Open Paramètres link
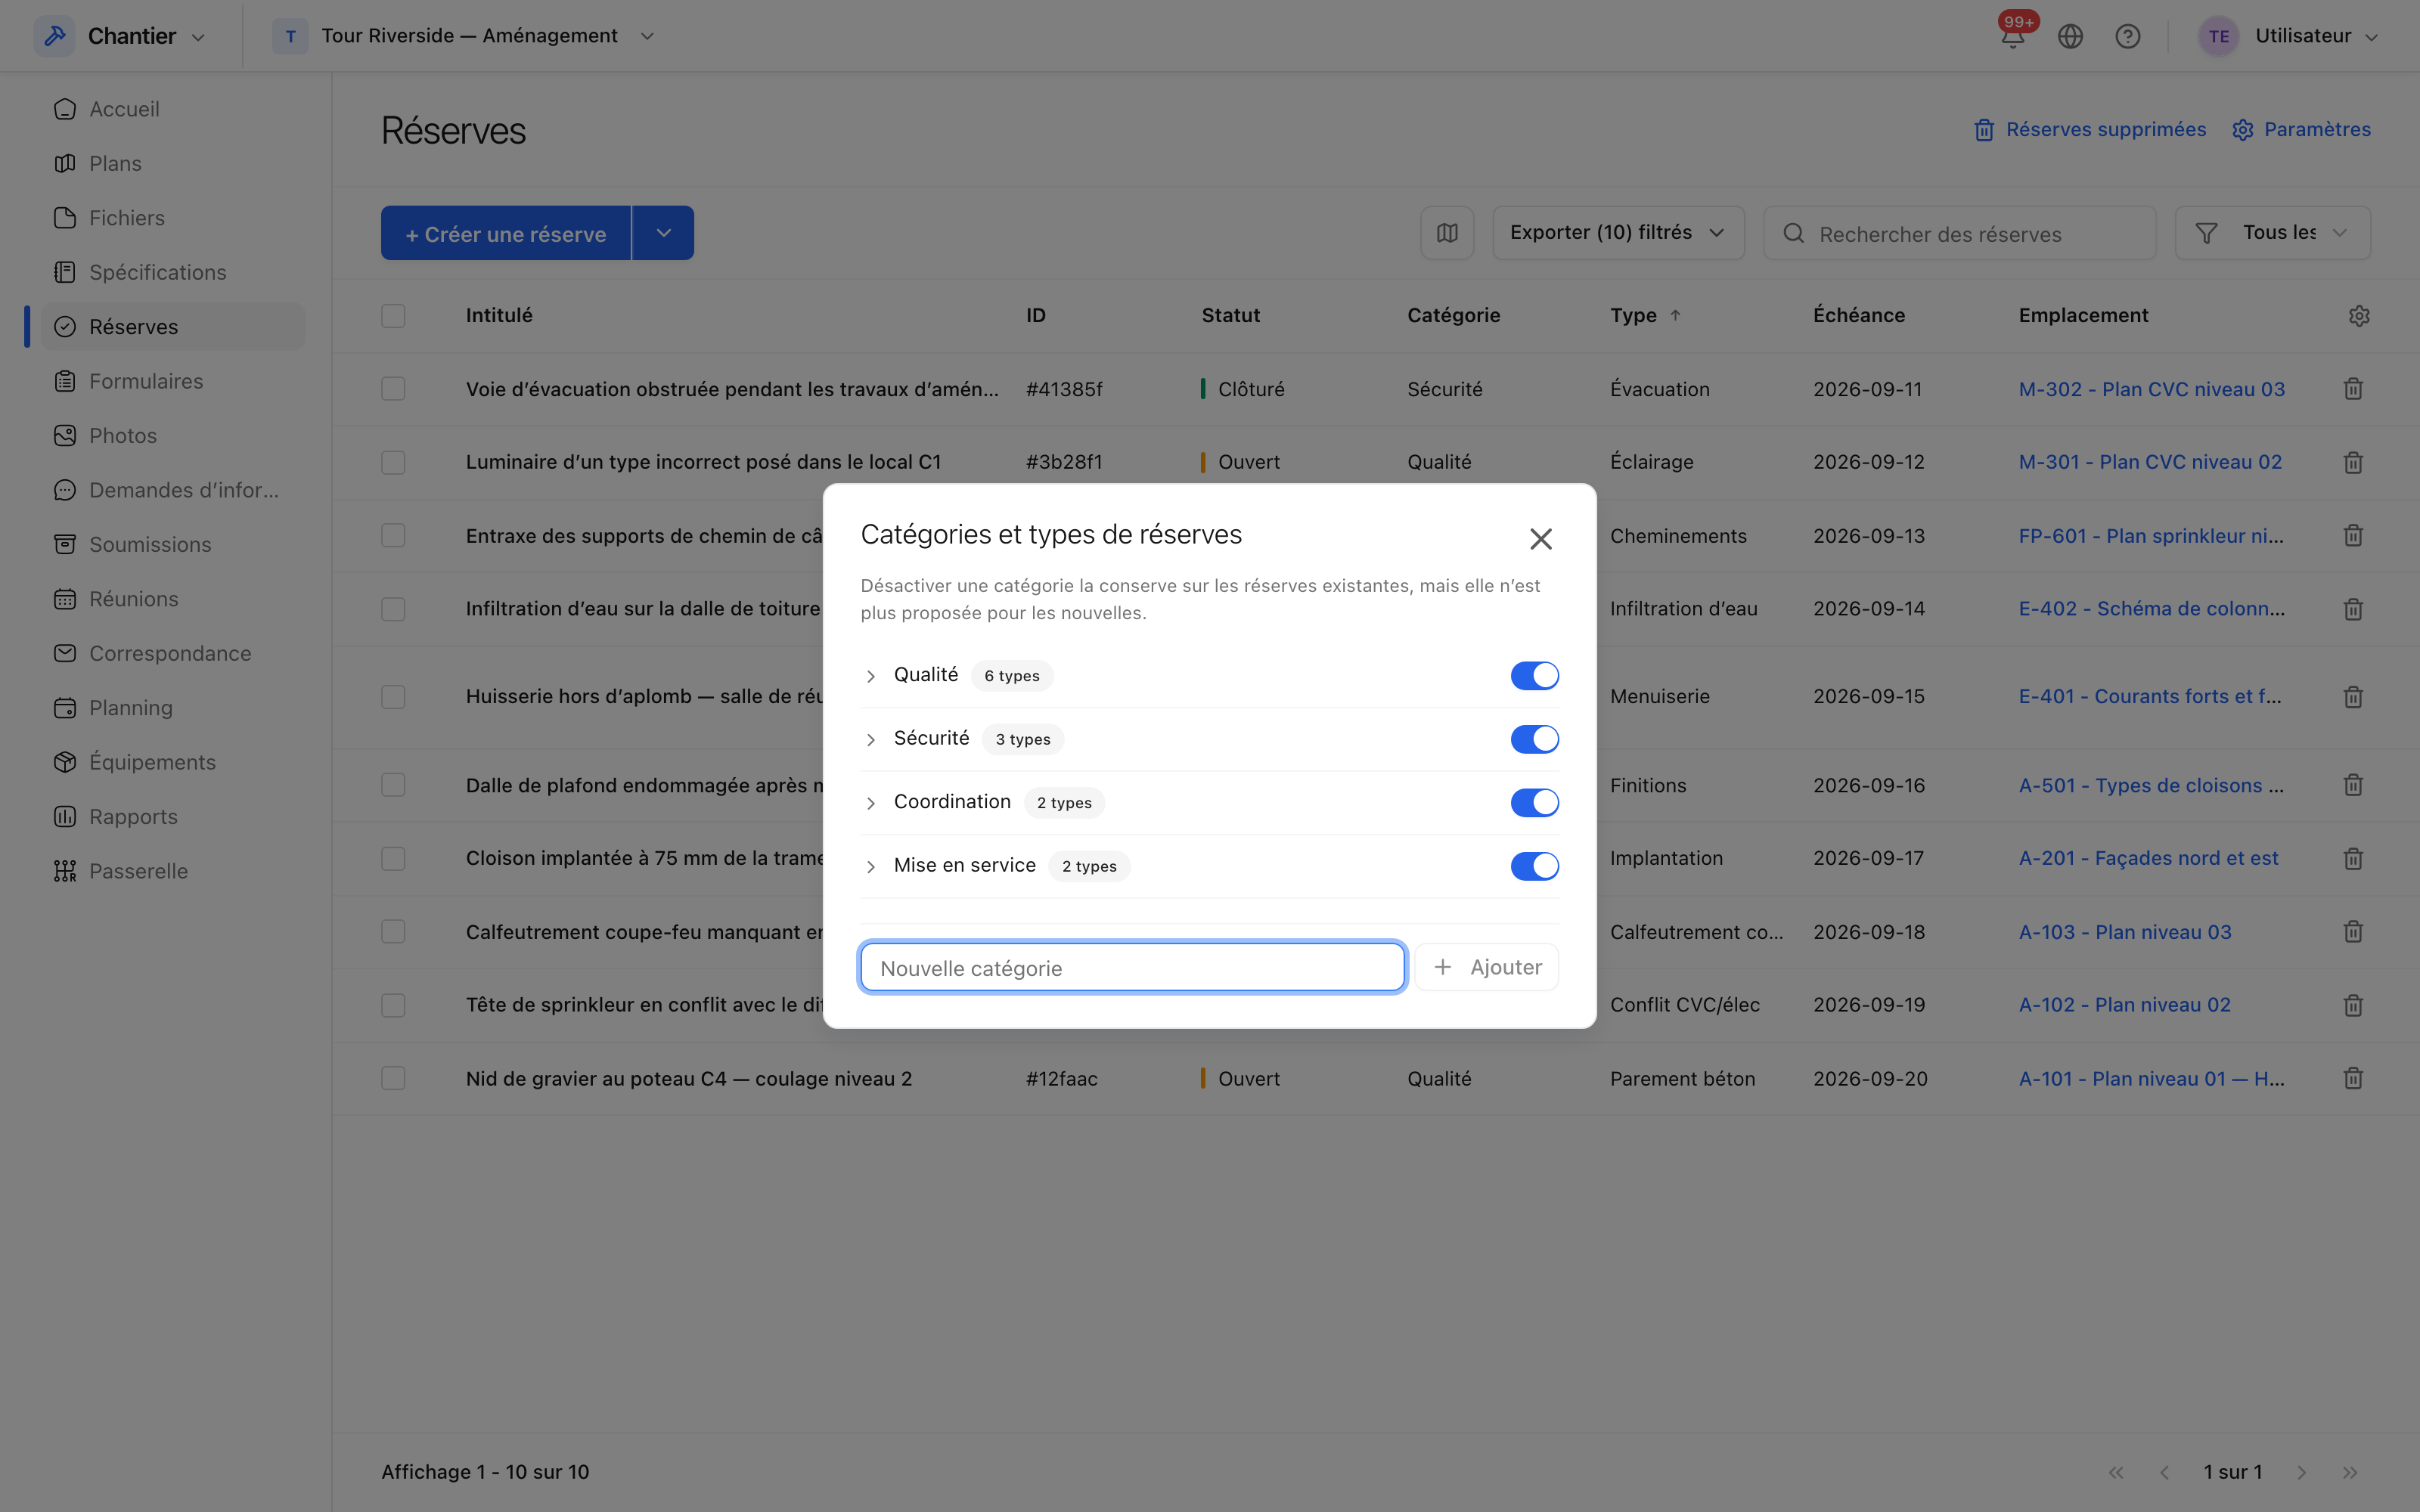The width and height of the screenshot is (2420, 1512). (x=2301, y=129)
